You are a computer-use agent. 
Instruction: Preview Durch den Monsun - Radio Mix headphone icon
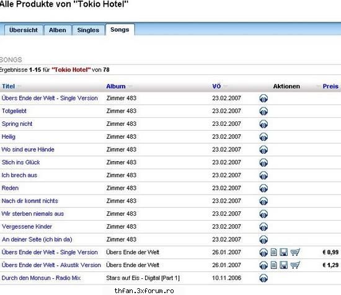(263, 278)
